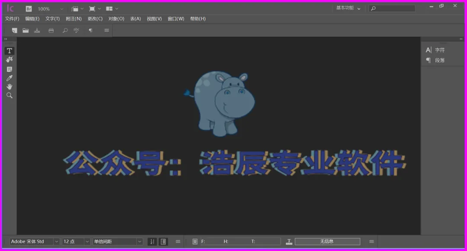Image resolution: width=467 pixels, height=251 pixels.
Task: Click the Print icon in toolbar
Action: pyautogui.click(x=51, y=30)
